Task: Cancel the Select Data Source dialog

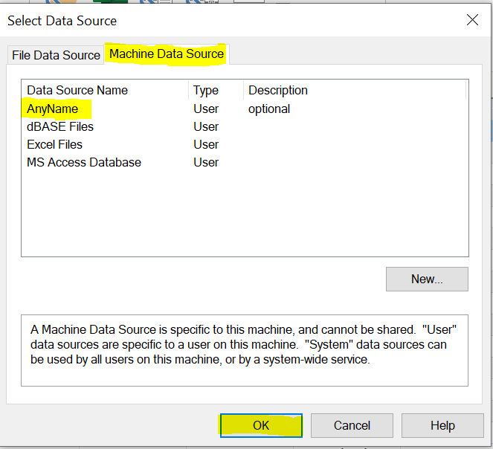Action: (x=352, y=425)
